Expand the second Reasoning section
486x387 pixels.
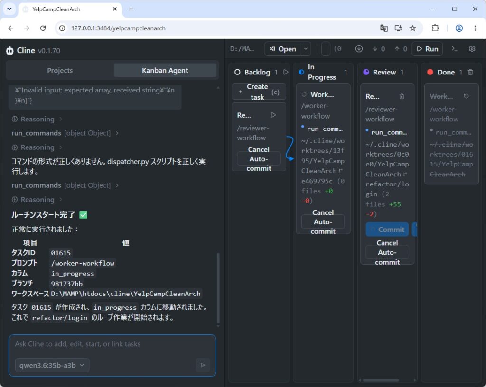(37, 147)
